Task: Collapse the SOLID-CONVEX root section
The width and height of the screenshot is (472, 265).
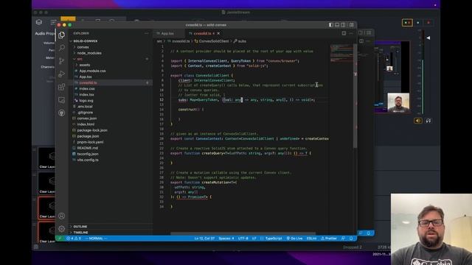Action: tap(86, 41)
